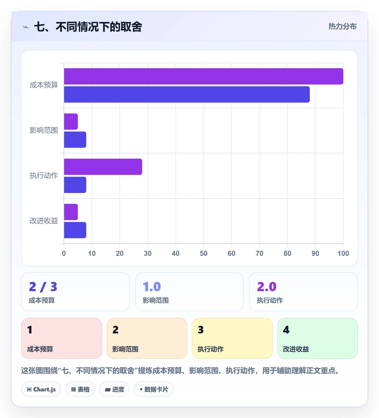This screenshot has height=418, width=379.
Task: Click the square icon in the Chart.js tag
Action: pyautogui.click(x=29, y=389)
